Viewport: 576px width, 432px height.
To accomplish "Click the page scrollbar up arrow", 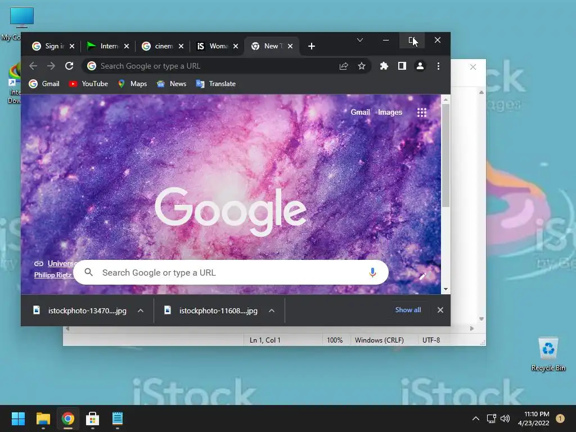I will 445,99.
